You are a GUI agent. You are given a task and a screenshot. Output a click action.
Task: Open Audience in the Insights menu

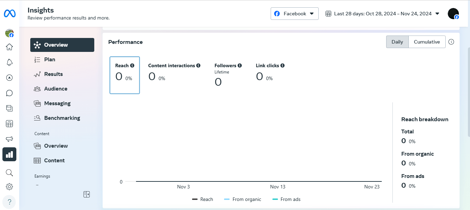[62, 89]
